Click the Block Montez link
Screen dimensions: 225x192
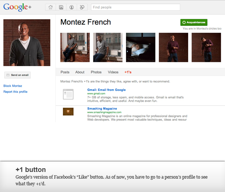click(13, 86)
